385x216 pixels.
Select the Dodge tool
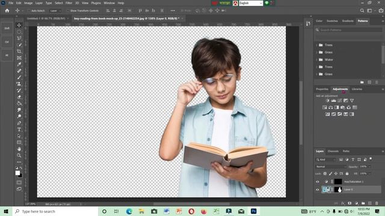tap(19, 116)
